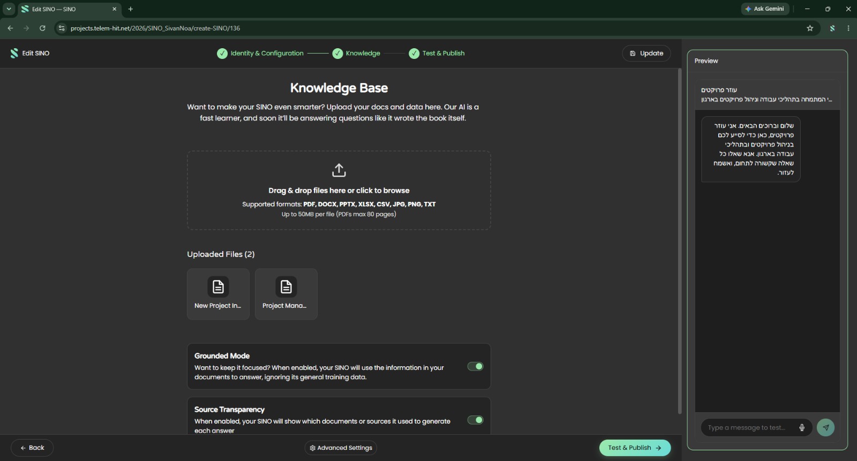This screenshot has width=857, height=461.
Task: Turn off the Source Transparency toggle
Action: point(475,420)
